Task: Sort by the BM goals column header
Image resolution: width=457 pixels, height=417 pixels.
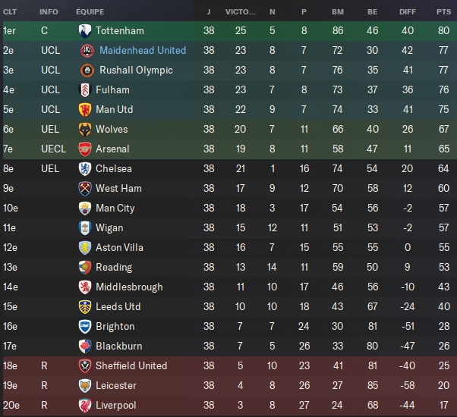Action: (338, 12)
